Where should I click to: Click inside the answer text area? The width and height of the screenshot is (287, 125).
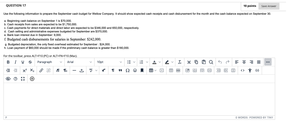139,99
